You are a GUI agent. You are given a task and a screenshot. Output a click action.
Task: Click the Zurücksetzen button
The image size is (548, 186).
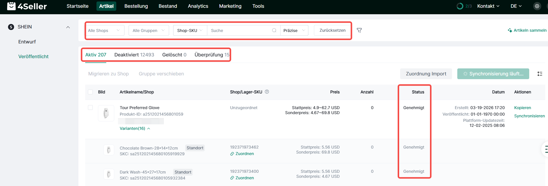[x=332, y=30]
